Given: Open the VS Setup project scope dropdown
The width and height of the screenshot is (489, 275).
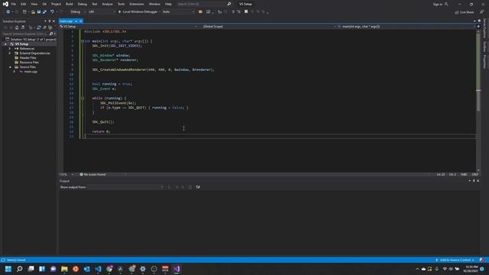Looking at the screenshot, I should click(128, 27).
